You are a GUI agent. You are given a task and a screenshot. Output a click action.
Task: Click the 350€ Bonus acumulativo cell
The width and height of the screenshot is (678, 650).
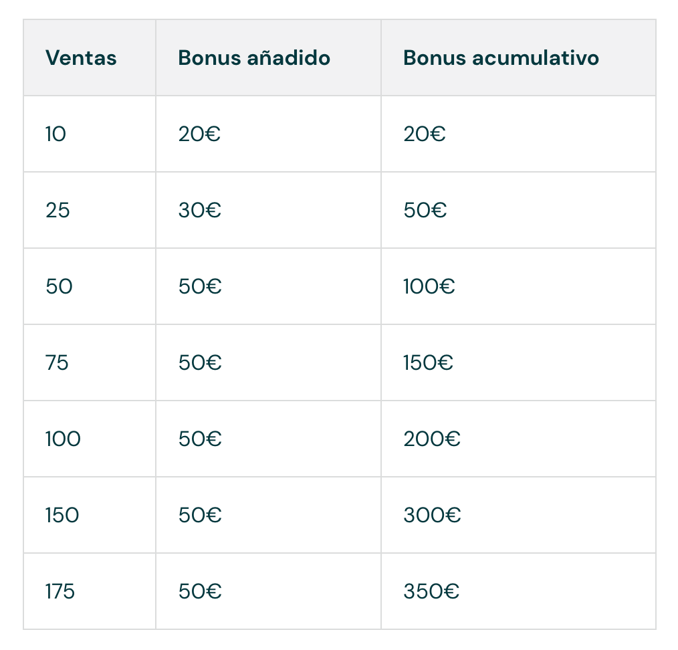431,592
